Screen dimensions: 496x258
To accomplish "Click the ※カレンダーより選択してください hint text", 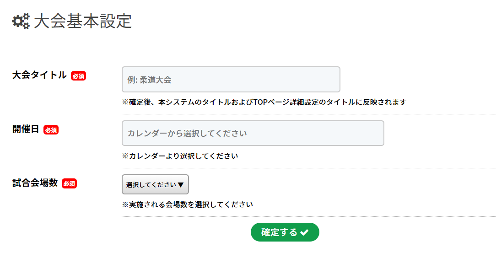I will coord(180,156).
